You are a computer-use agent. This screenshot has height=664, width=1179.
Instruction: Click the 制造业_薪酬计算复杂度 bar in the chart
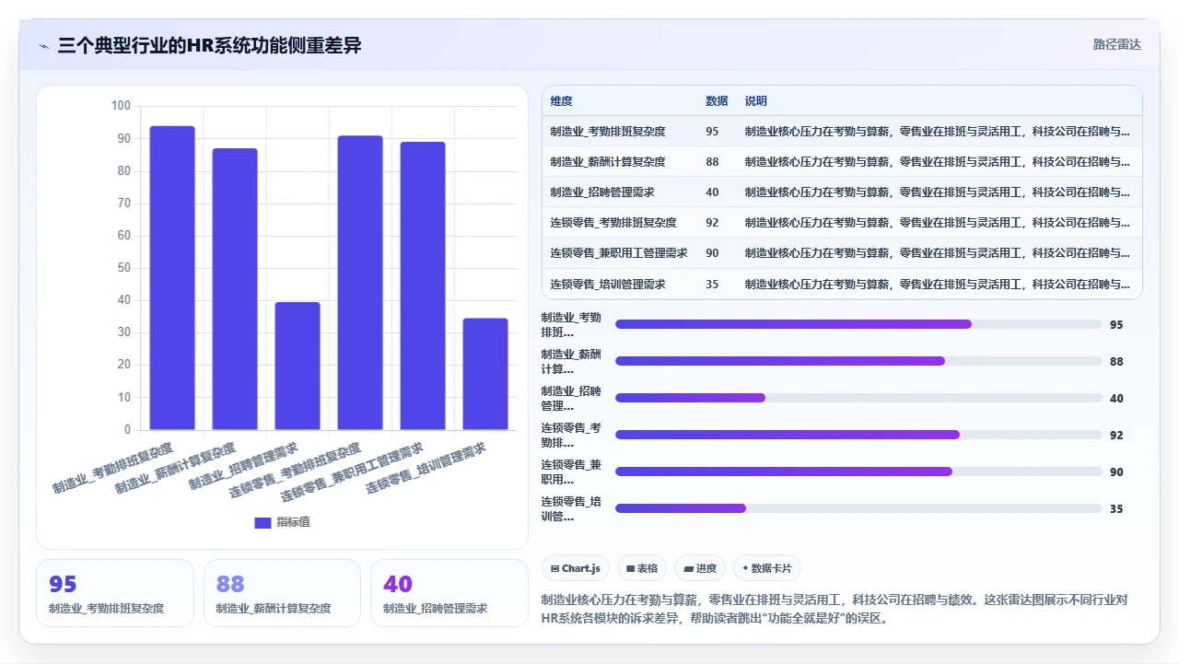click(235, 288)
